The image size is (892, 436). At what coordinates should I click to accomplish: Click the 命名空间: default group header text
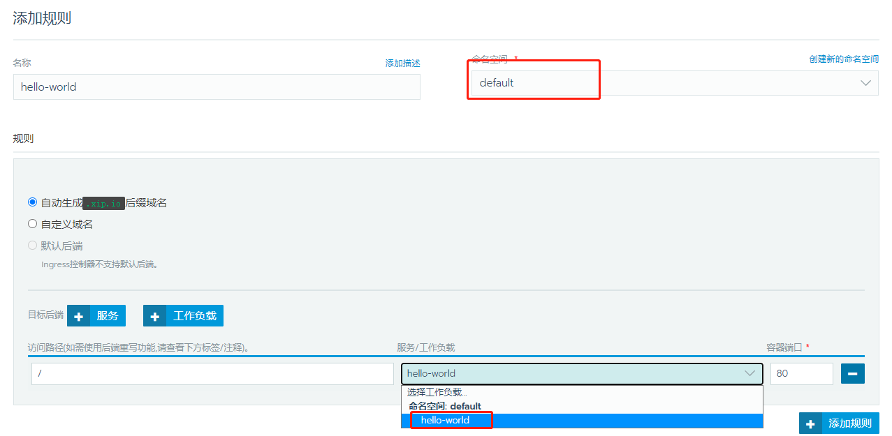(x=444, y=406)
